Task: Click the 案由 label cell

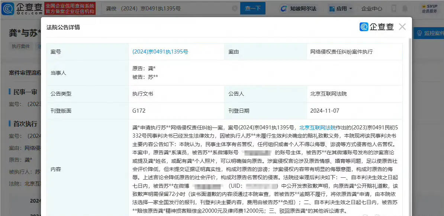Action: pos(266,52)
